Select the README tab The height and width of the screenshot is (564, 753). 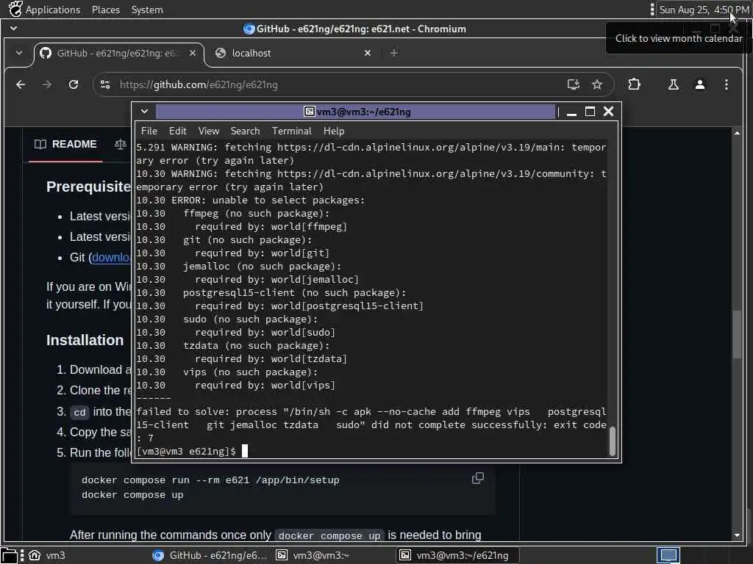coord(65,145)
